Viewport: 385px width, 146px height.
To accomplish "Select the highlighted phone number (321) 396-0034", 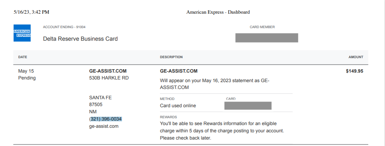I will click(x=106, y=119).
